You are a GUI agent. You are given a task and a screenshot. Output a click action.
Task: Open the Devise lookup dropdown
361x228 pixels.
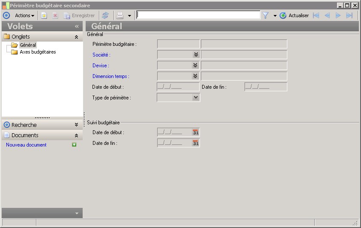coord(195,65)
